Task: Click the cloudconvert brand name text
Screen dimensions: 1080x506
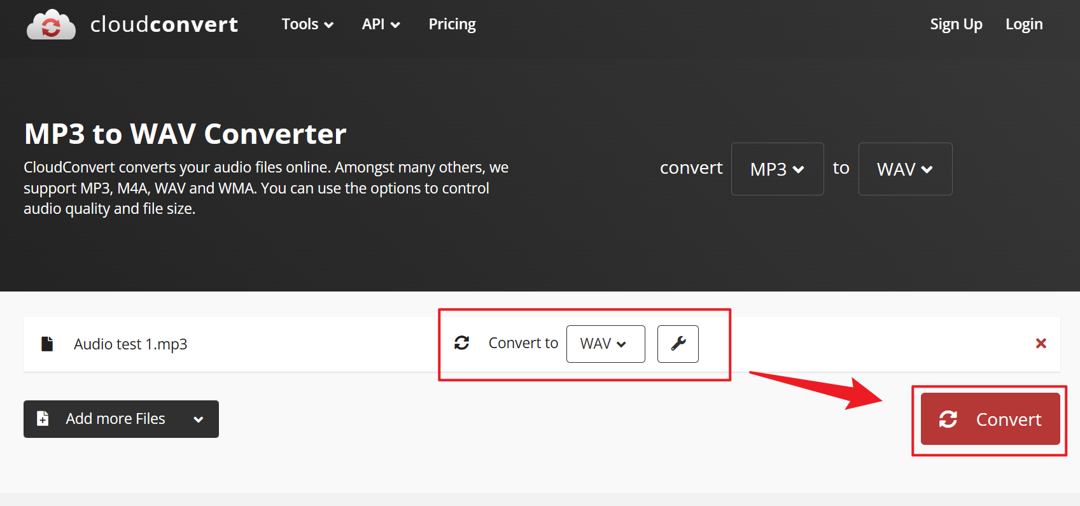Action: click(x=164, y=24)
